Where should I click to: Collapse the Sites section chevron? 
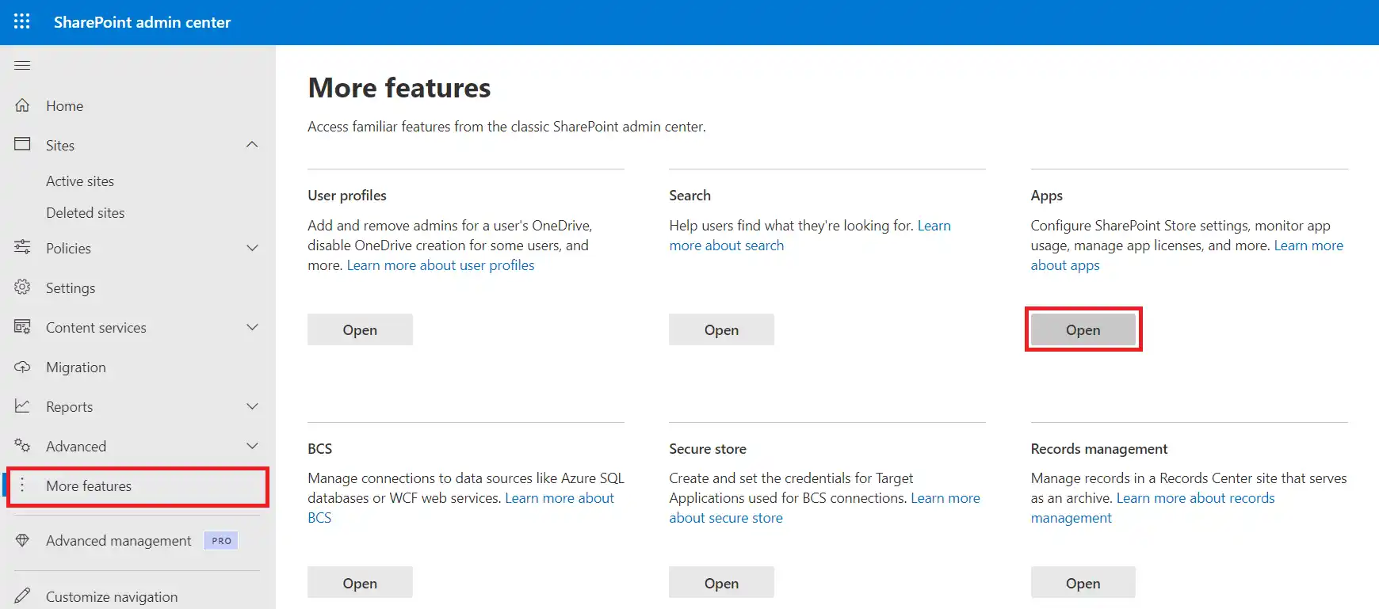pos(252,144)
